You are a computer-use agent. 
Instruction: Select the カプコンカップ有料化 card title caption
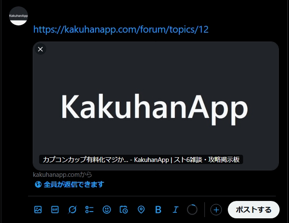141,159
